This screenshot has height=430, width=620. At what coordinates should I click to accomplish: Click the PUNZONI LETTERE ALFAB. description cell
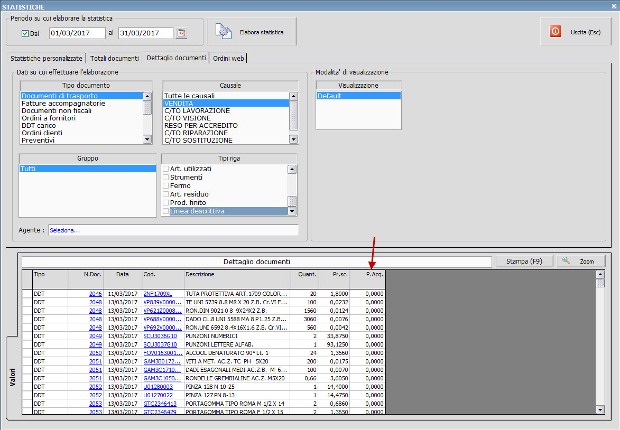[x=237, y=344]
